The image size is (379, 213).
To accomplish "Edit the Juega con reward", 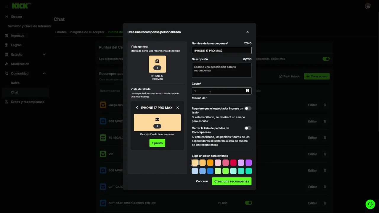I will pyautogui.click(x=312, y=105).
